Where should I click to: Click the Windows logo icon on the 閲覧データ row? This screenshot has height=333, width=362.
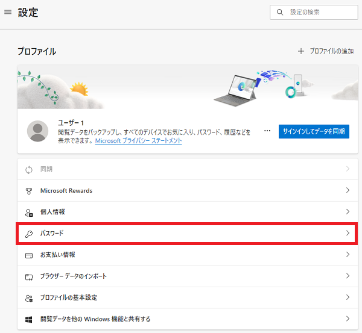(28, 320)
